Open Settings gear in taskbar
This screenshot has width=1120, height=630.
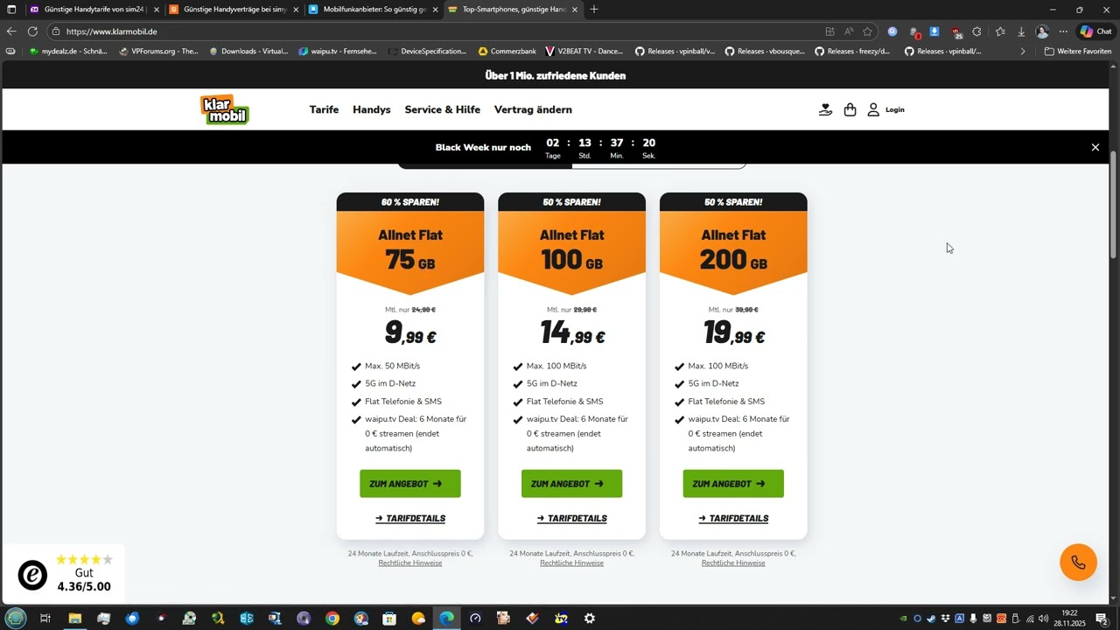tap(590, 618)
